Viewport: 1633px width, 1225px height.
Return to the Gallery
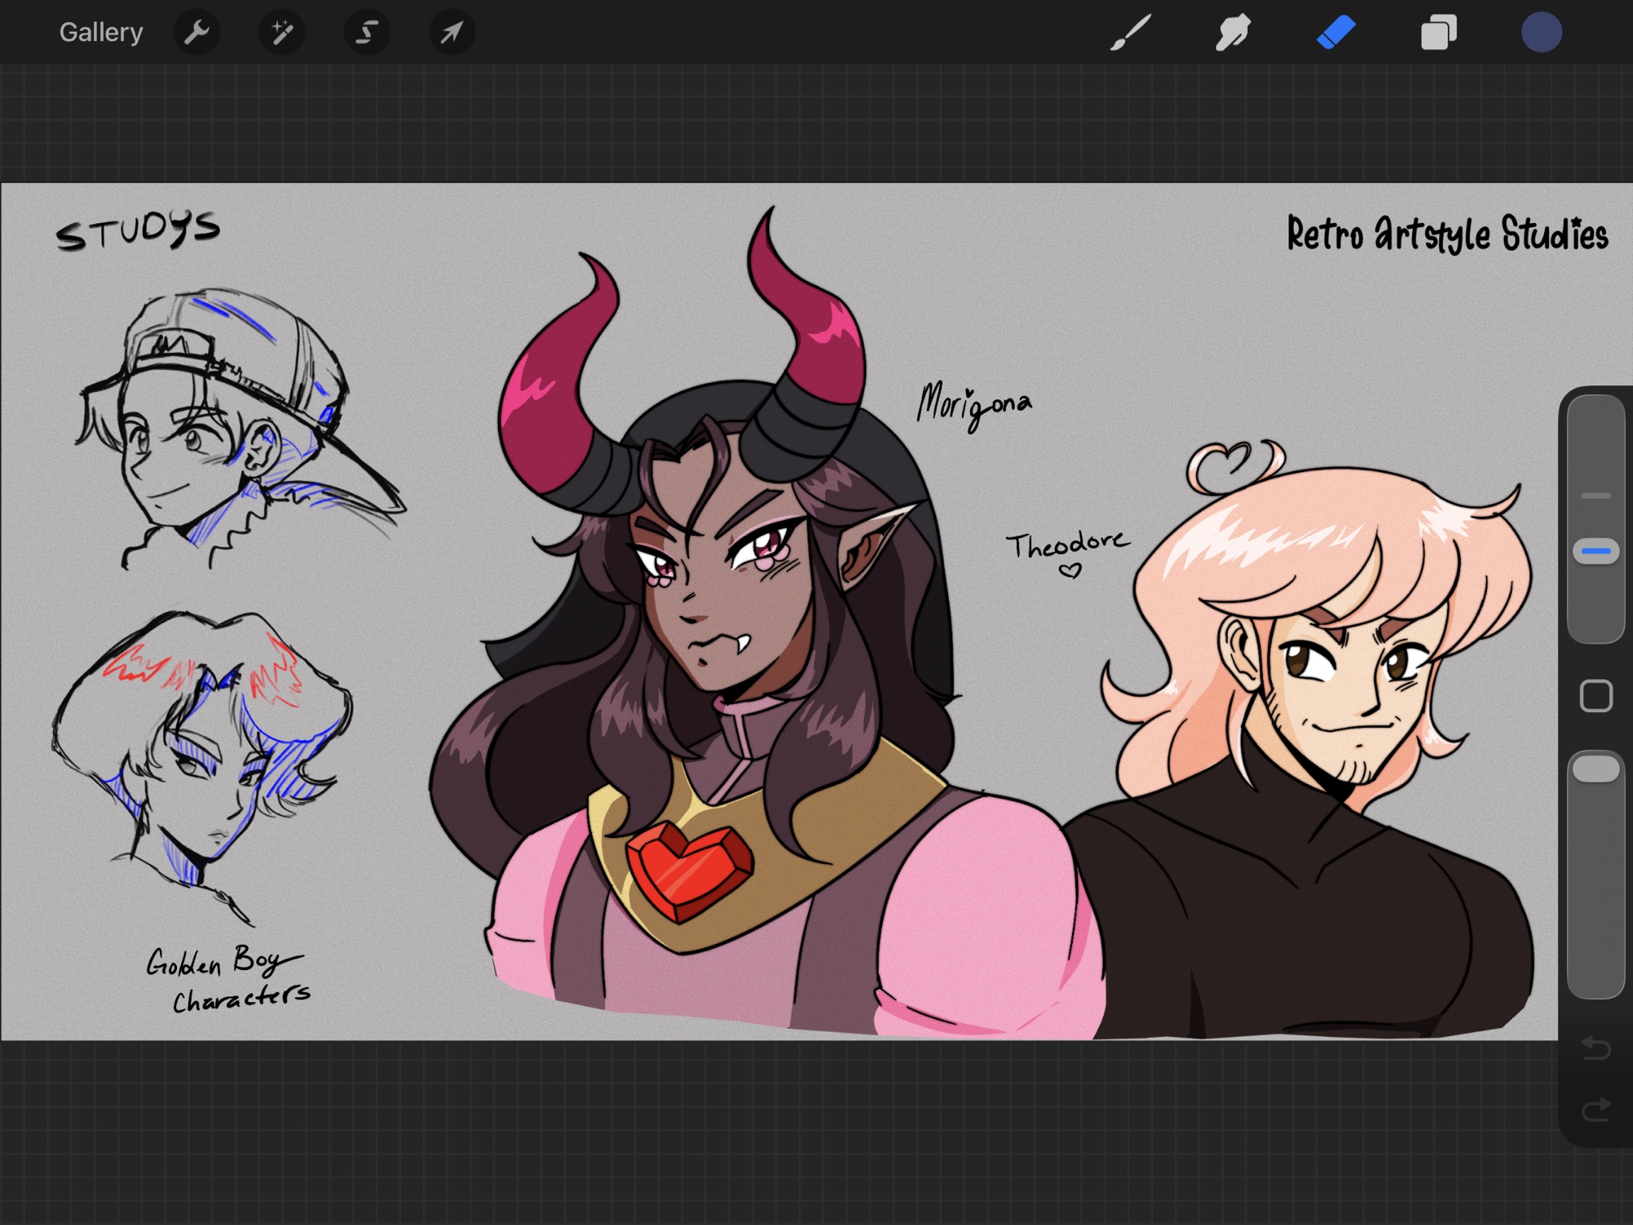click(100, 33)
